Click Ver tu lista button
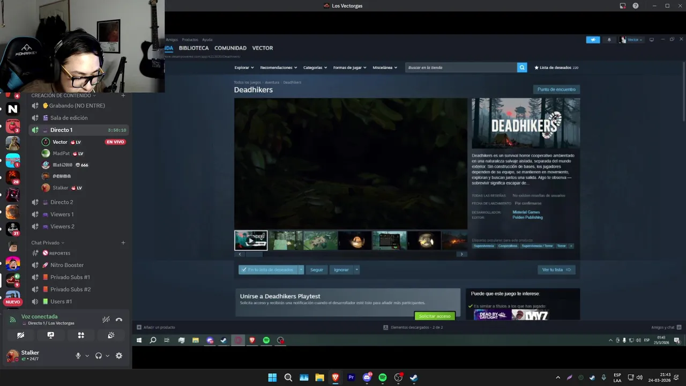686x386 pixels. tap(556, 270)
